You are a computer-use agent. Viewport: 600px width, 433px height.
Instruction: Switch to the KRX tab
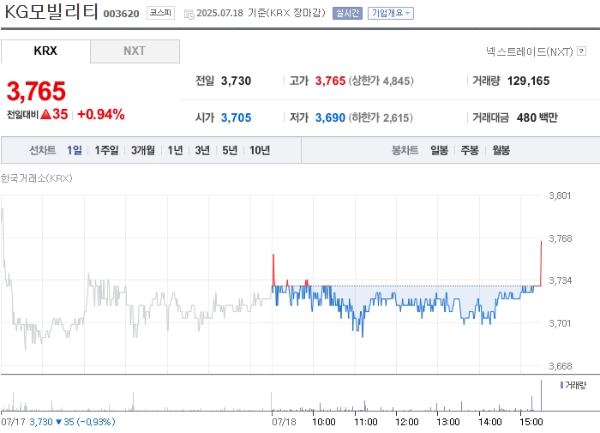[45, 51]
